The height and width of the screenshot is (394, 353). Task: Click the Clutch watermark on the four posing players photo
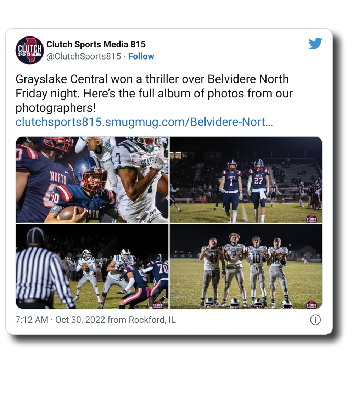pyautogui.click(x=311, y=305)
